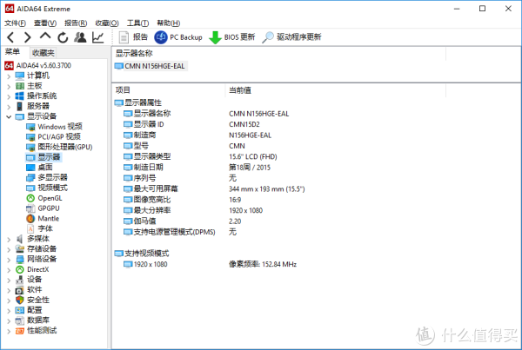Click the 数据库 database icon
Image resolution: width=522 pixels, height=350 pixels.
pos(20,320)
